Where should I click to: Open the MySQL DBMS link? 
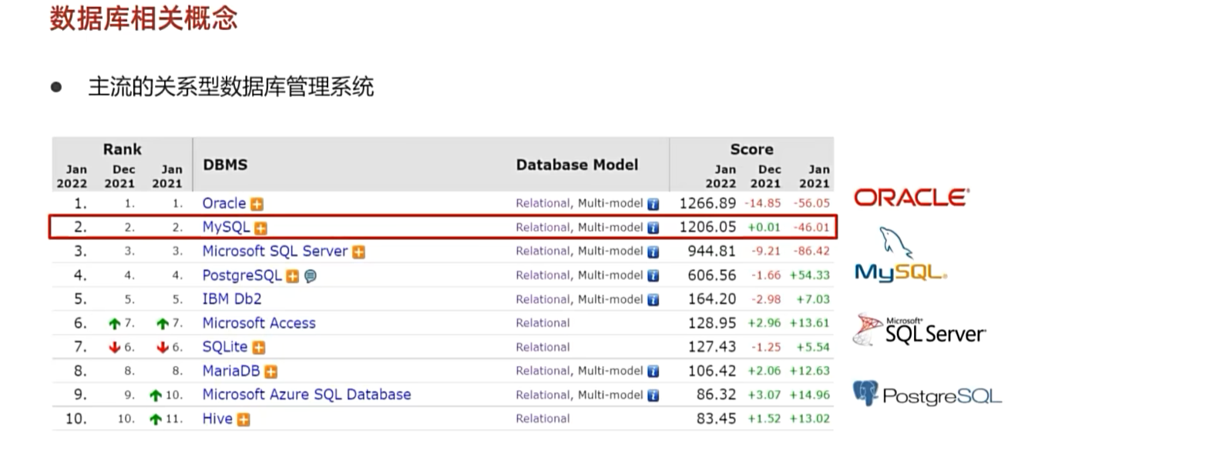226,227
